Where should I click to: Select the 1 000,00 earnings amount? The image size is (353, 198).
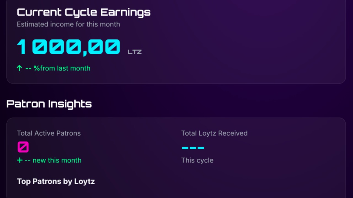[68, 47]
